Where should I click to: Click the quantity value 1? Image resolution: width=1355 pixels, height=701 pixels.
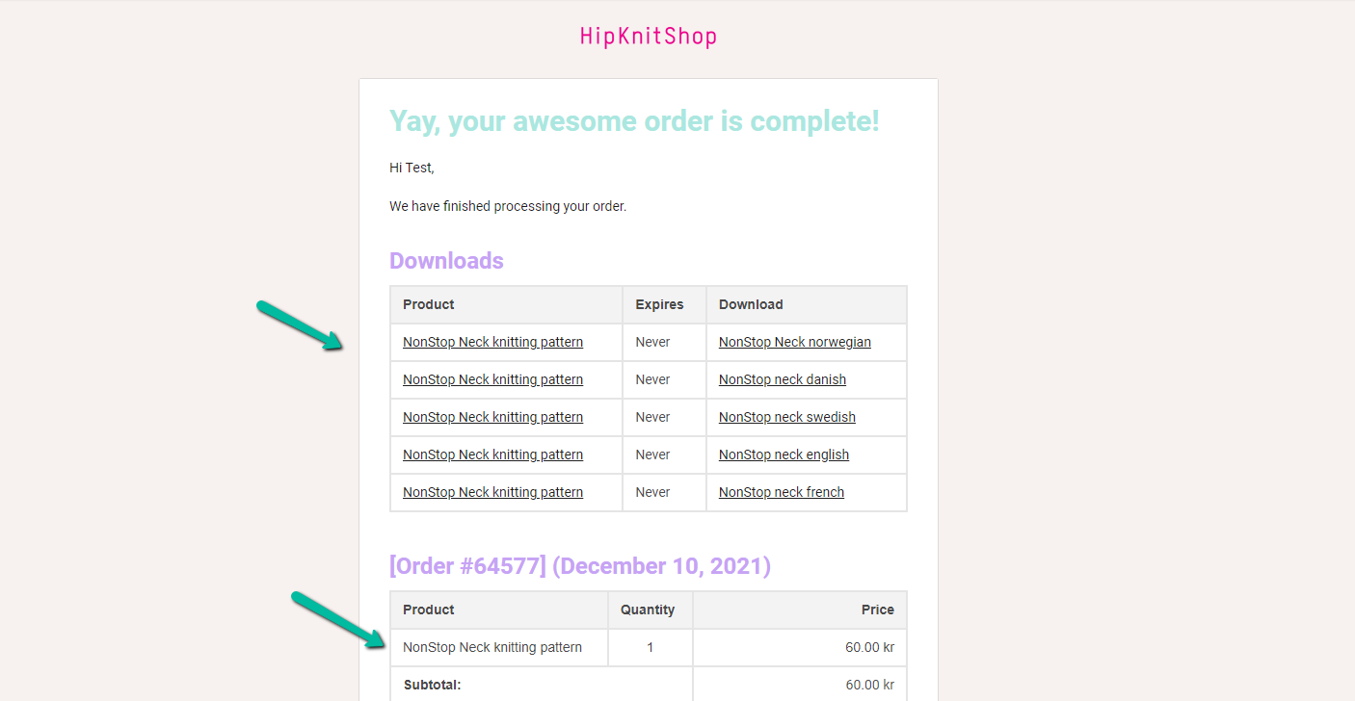click(651, 647)
